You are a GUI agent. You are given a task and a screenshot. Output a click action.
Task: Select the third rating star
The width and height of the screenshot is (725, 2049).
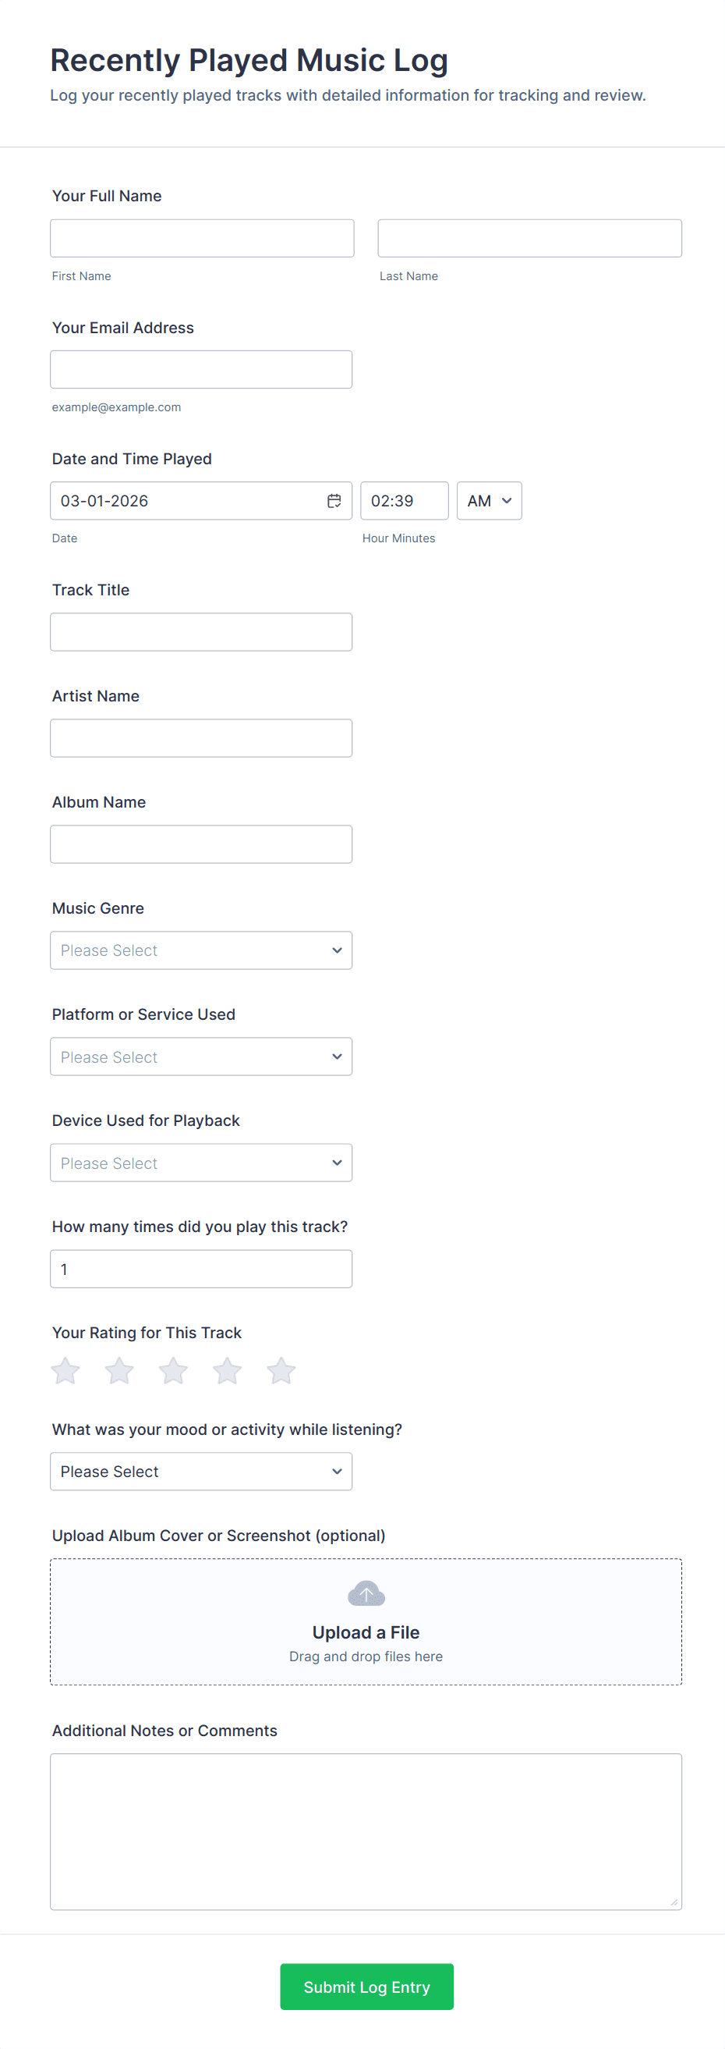173,1370
